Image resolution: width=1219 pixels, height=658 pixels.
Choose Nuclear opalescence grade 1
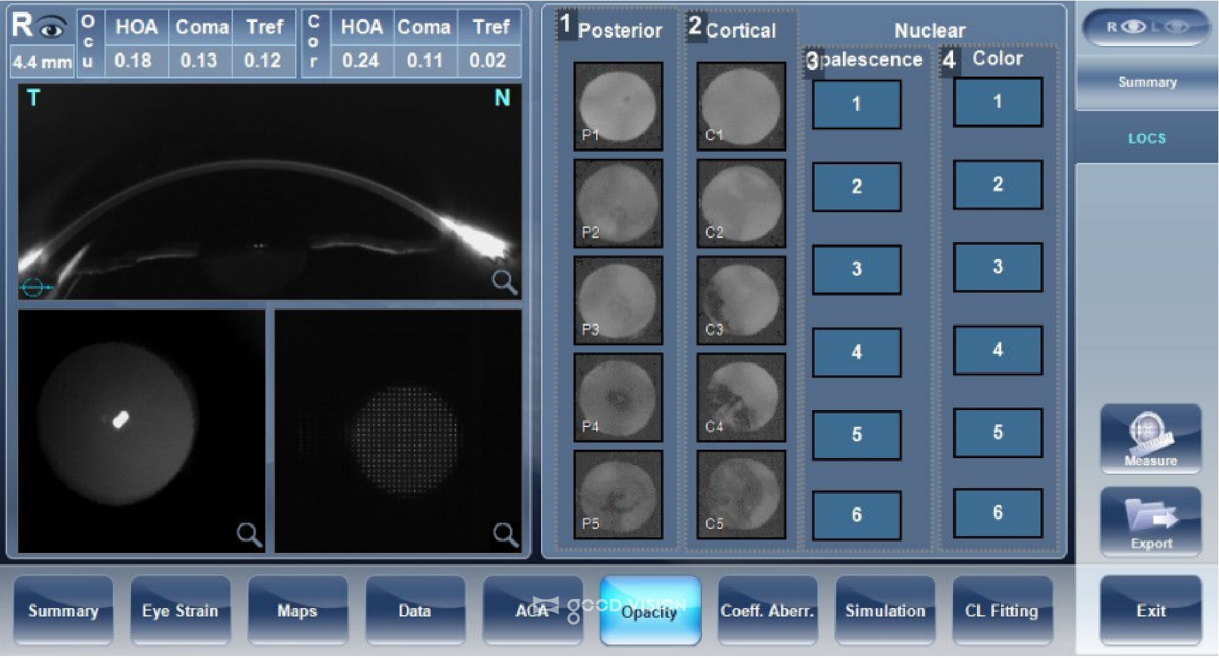[856, 104]
